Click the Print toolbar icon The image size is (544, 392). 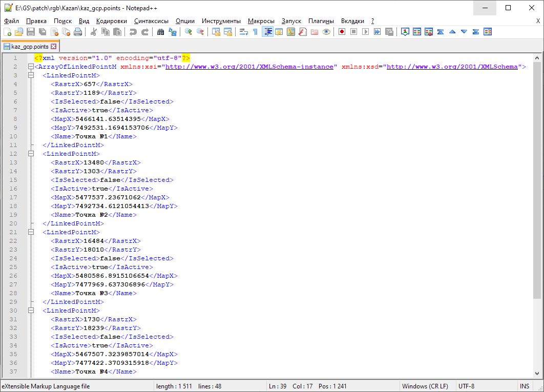(x=78, y=32)
